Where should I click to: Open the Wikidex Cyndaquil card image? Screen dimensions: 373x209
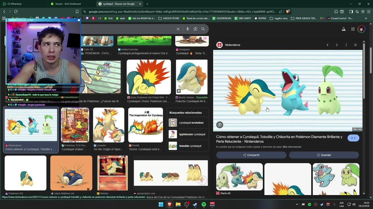pyautogui.click(x=112, y=173)
